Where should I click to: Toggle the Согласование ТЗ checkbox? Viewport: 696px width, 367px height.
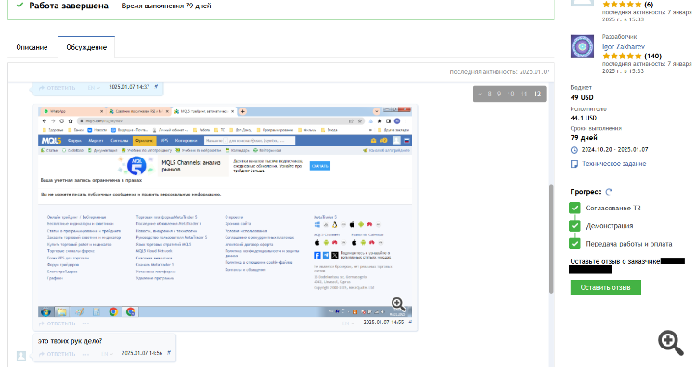[574, 208]
